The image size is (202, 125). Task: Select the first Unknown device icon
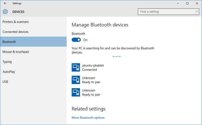(76, 80)
